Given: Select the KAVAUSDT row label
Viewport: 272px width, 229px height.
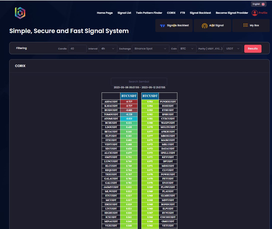Looking at the screenshot, I should pos(111,106).
